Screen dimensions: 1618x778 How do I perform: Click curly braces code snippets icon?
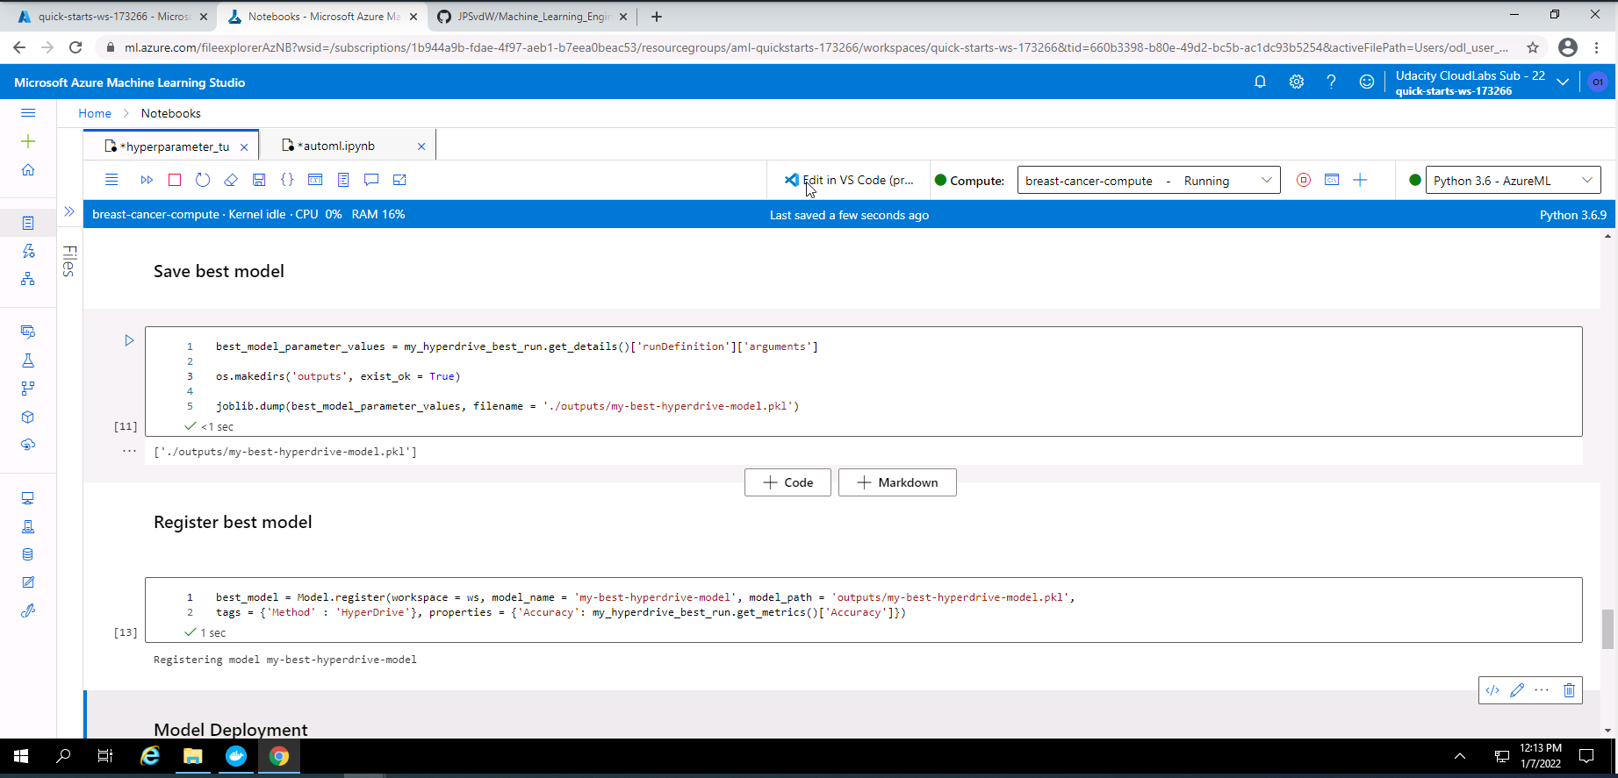pyautogui.click(x=287, y=180)
